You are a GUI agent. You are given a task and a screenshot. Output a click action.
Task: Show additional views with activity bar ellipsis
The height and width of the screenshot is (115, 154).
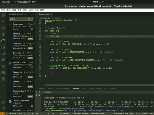click(3, 85)
